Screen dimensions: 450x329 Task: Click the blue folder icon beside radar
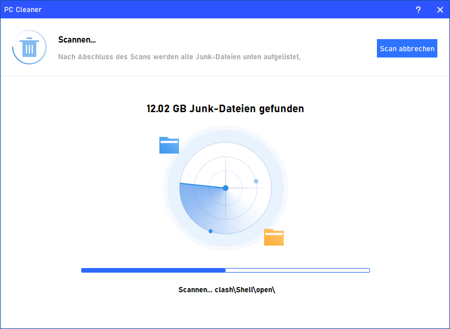[169, 146]
